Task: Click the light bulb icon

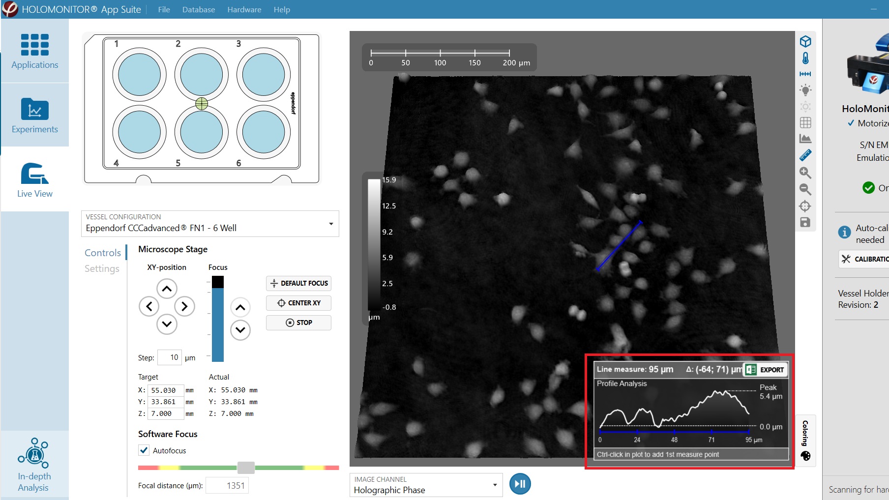Action: tap(805, 90)
